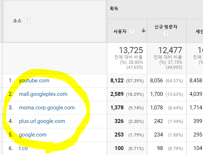
Task: Select t.co users value 100
Action: [x=119, y=148]
